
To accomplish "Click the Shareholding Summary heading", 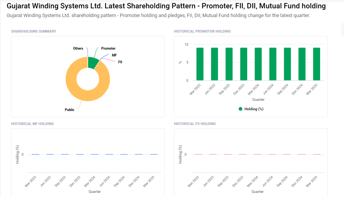I will 33,31.
